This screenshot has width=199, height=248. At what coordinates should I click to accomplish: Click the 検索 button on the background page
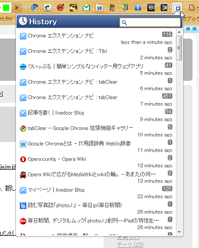point(191,29)
